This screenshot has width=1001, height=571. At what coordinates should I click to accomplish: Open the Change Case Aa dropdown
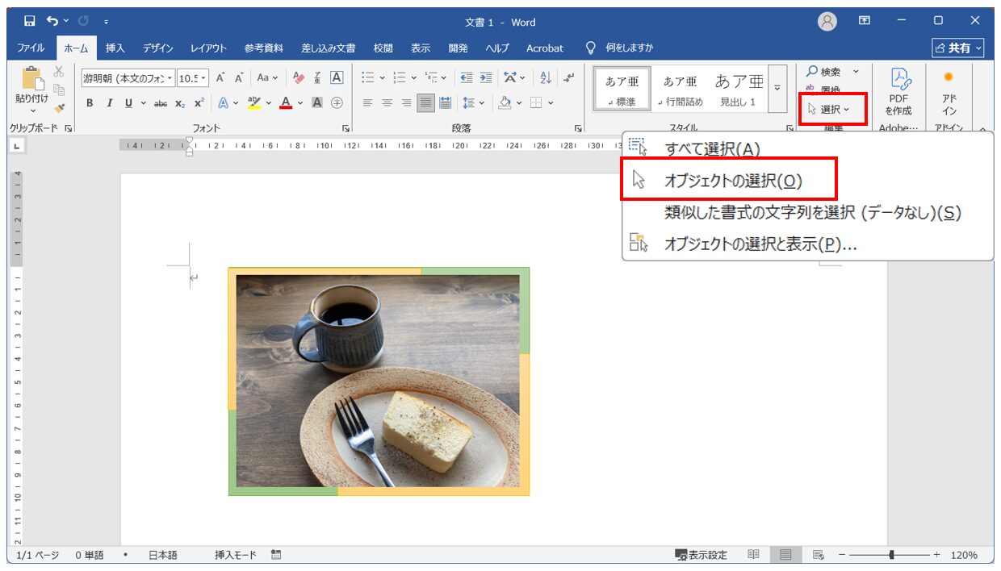coord(266,78)
